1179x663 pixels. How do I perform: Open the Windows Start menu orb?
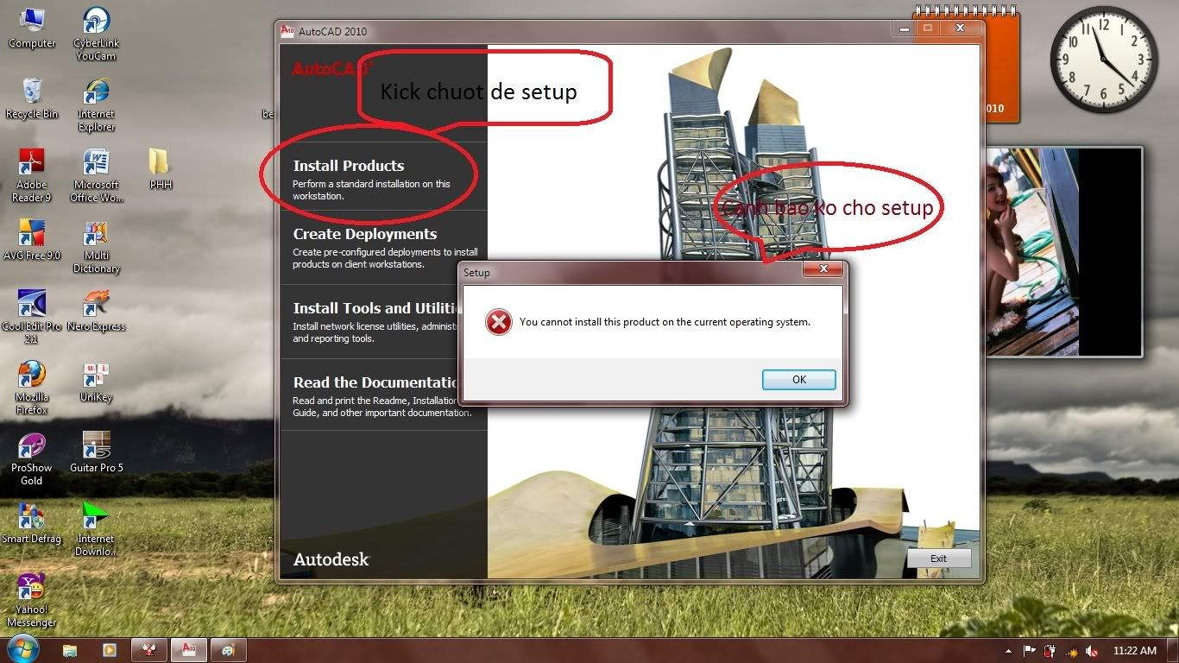click(21, 649)
